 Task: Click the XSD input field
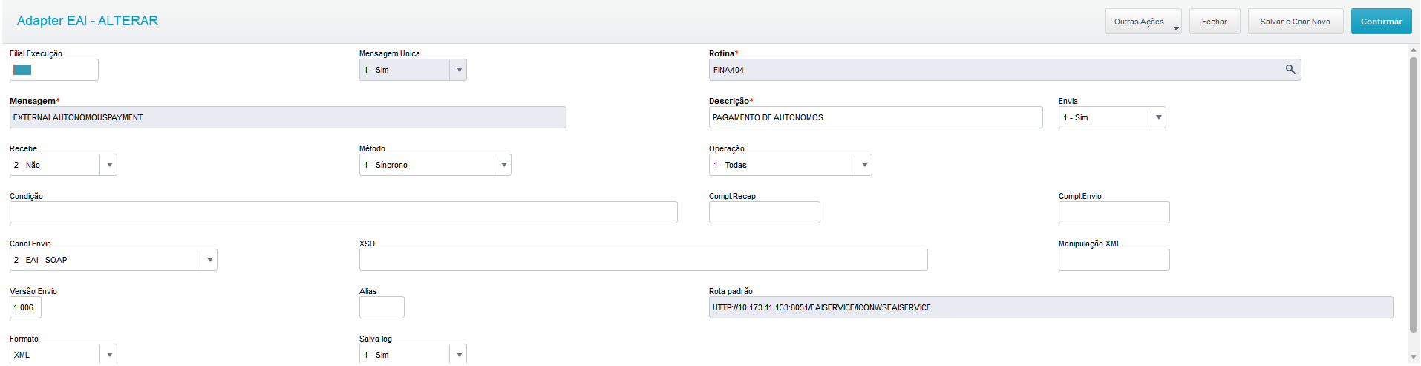tap(643, 260)
